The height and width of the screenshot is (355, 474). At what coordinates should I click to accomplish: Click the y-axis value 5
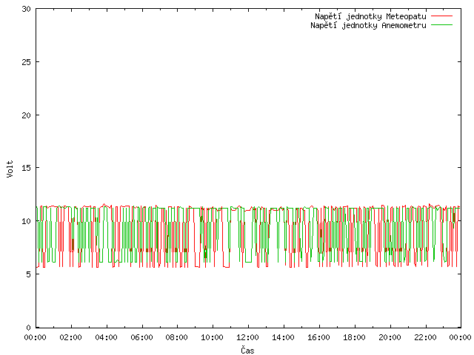28,274
